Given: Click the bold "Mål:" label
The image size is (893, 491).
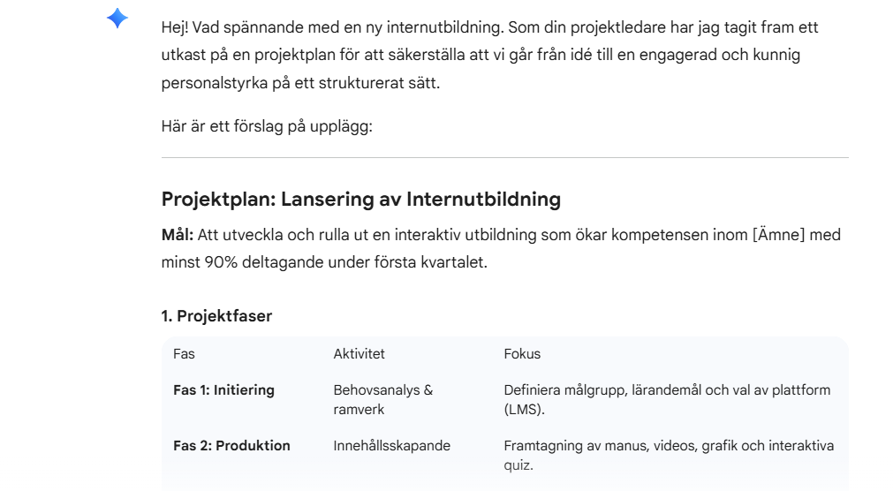Looking at the screenshot, I should coord(178,235).
